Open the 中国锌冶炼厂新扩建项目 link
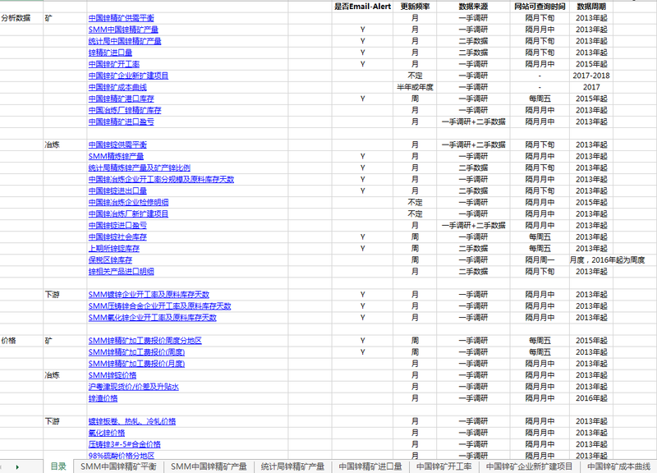This screenshot has height=473, width=657. (x=128, y=214)
